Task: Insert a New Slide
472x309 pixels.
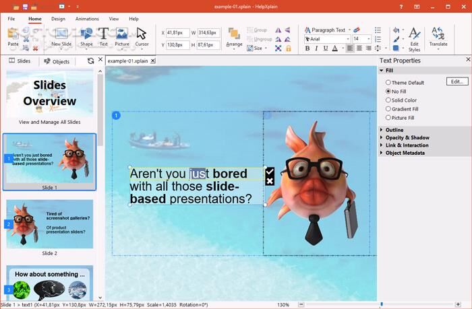Action: [61, 36]
